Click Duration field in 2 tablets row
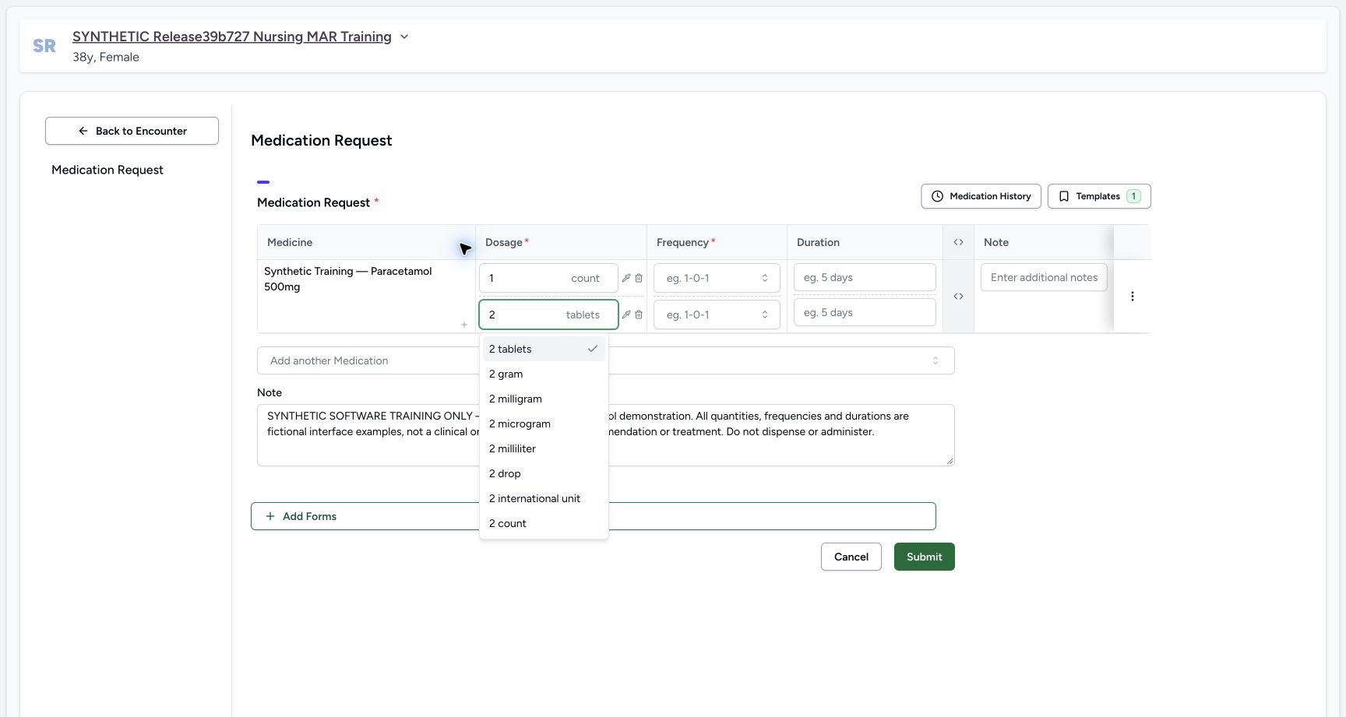 (865, 312)
